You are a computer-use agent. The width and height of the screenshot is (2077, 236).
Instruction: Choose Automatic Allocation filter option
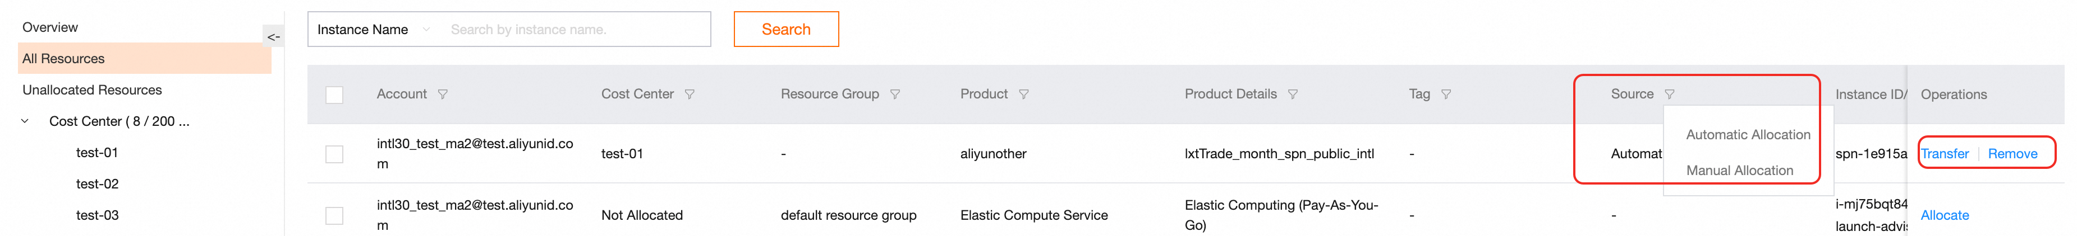click(1748, 135)
